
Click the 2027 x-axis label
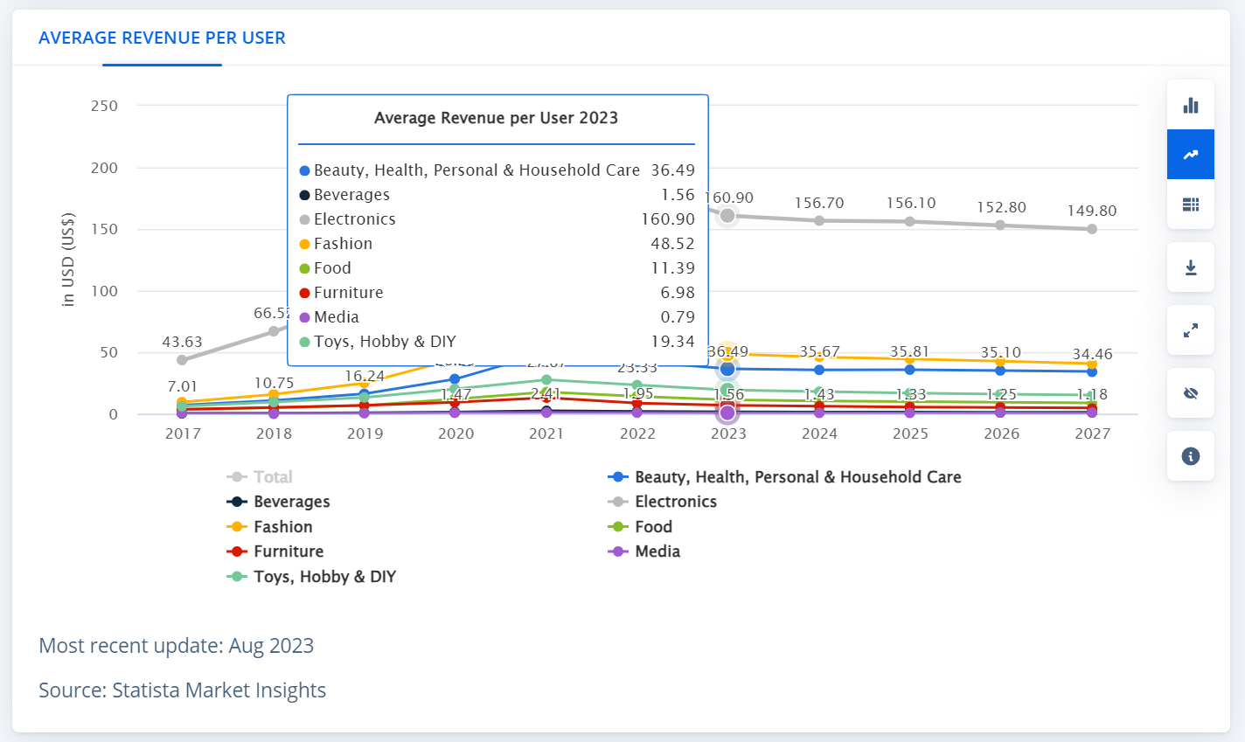(x=1092, y=433)
